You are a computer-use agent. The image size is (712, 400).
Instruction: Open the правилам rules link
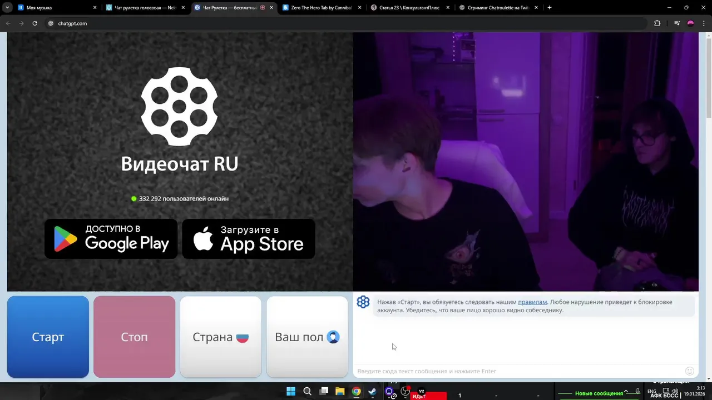pos(532,302)
